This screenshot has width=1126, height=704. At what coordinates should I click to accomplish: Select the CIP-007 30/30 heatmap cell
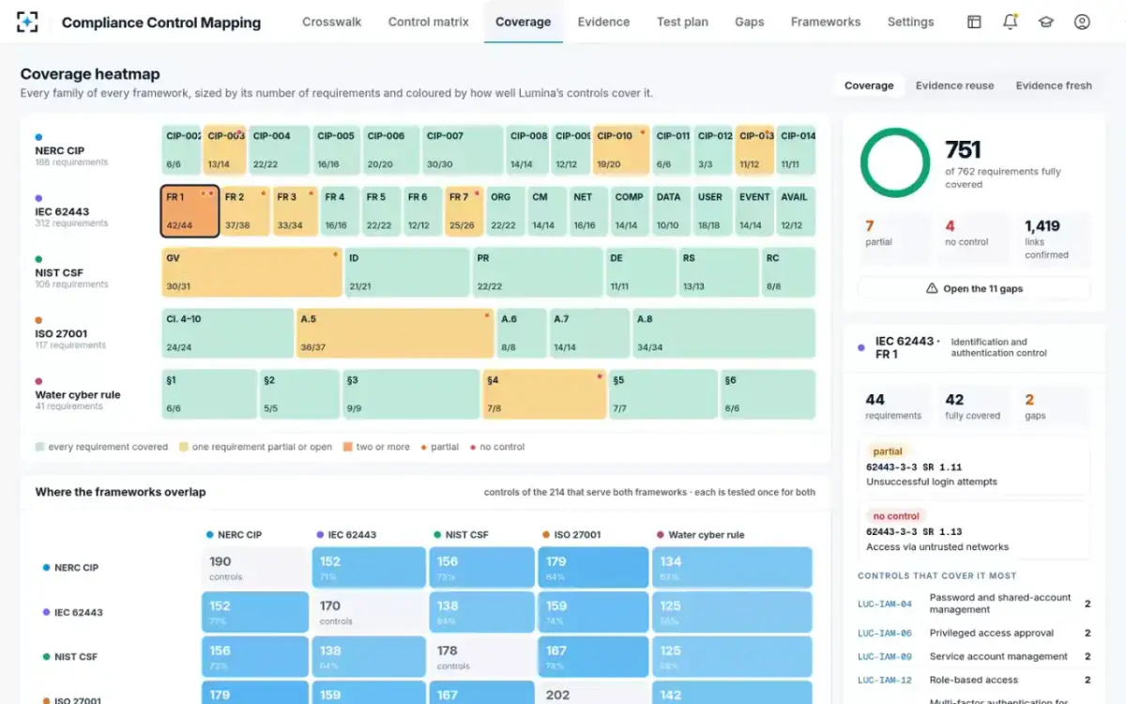click(x=463, y=150)
